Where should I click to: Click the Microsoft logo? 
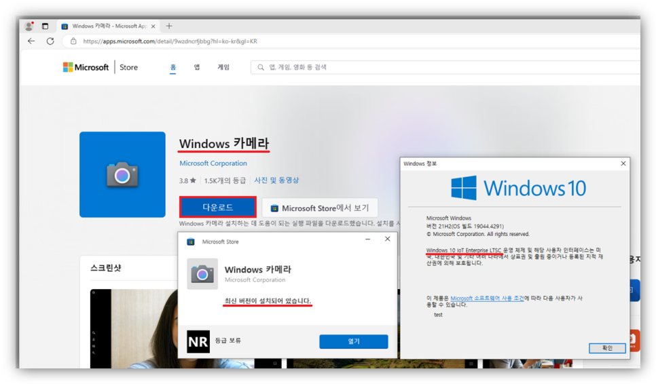tap(86, 67)
